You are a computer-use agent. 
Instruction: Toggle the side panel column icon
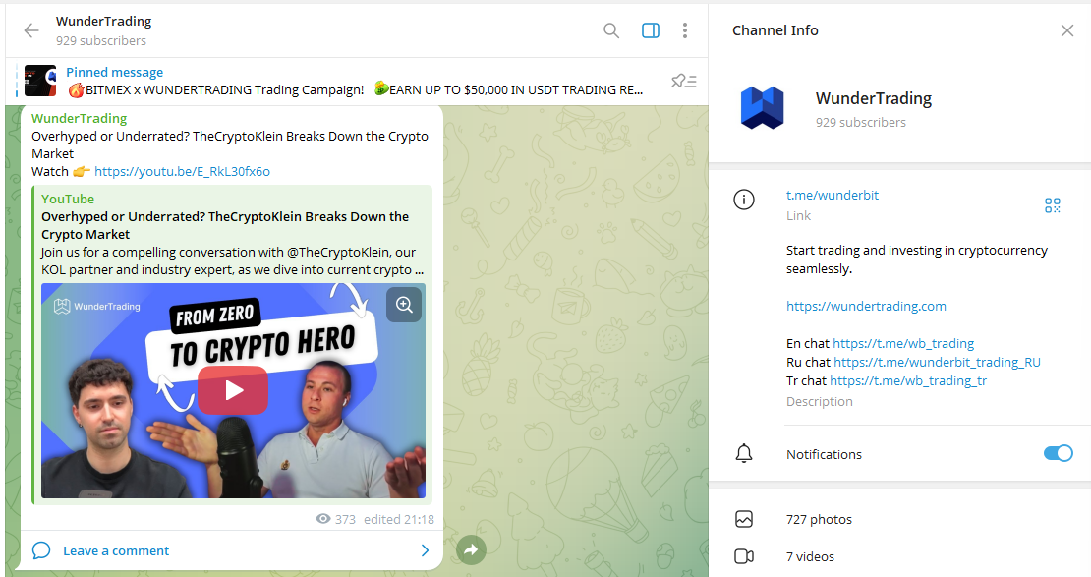tap(651, 30)
